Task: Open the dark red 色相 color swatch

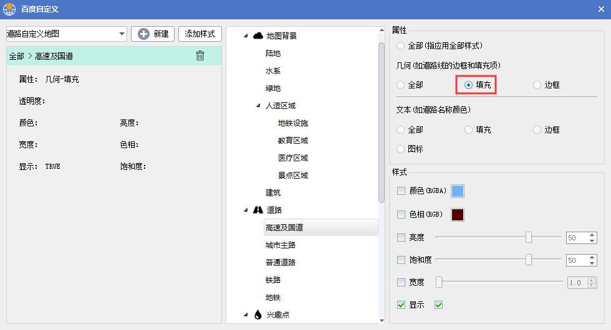Action: 458,214
